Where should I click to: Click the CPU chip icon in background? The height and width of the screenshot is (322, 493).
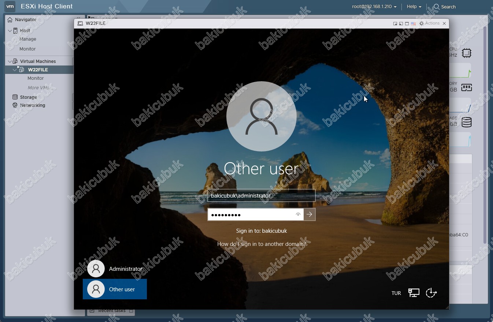466,53
